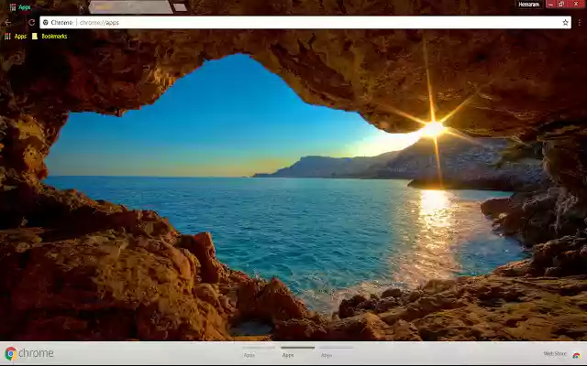587x366 pixels.
Task: Minimize the Chrome window
Action: (550, 4)
